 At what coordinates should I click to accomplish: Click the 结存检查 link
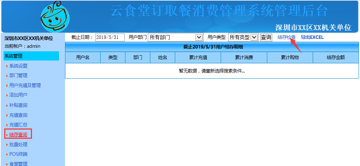[x=286, y=37]
